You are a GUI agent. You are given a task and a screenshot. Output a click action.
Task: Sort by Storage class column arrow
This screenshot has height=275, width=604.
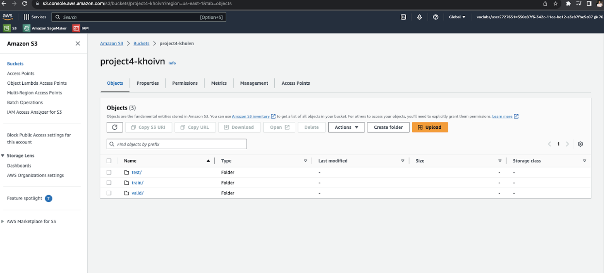(x=585, y=161)
